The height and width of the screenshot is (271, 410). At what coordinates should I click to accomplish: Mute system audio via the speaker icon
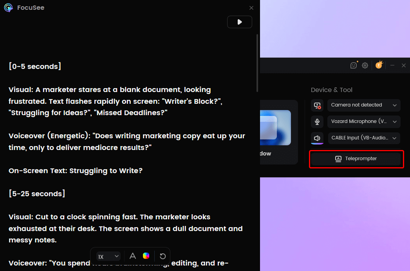(x=317, y=138)
